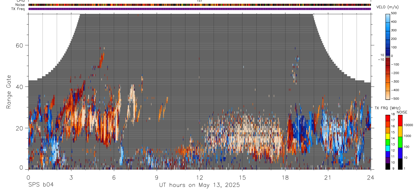Image resolution: width=417 pixels, height=192 pixels.
Task: Pick the cyan swatch in TX FRQ legend
Action: coord(387,148)
